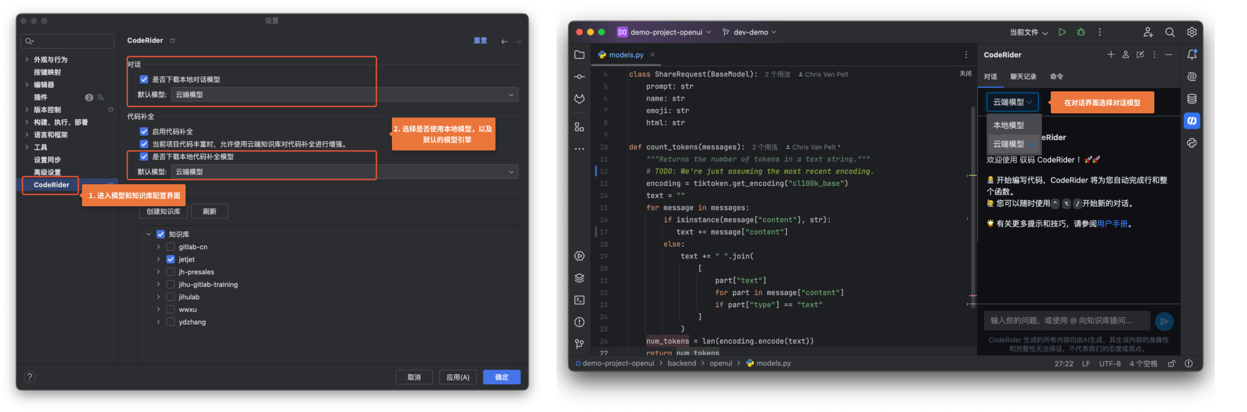The height and width of the screenshot is (412, 1247).
Task: Open the Terminal tool window icon
Action: [579, 300]
